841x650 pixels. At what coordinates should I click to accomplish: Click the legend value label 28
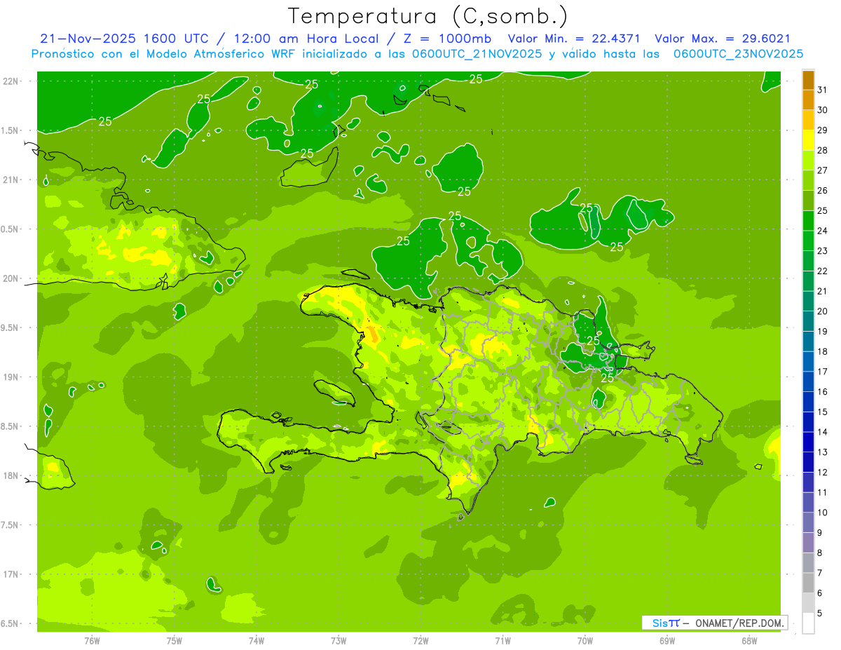(823, 150)
